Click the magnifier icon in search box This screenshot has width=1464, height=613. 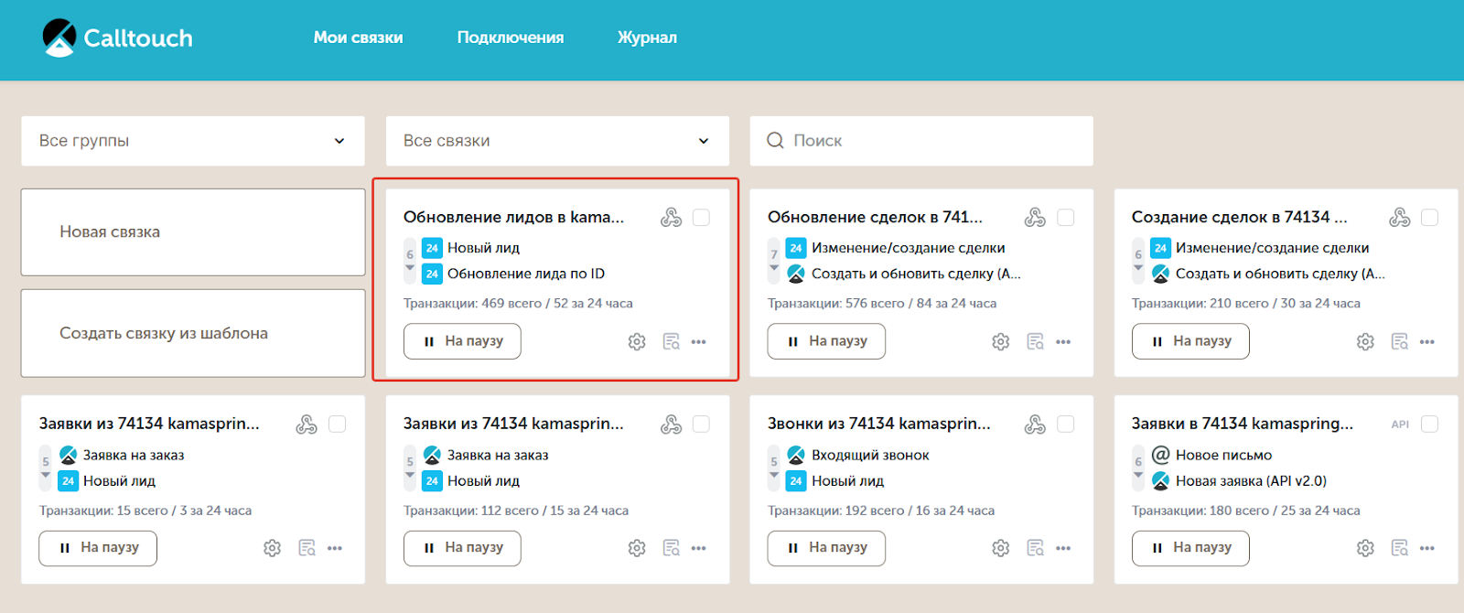(x=775, y=141)
